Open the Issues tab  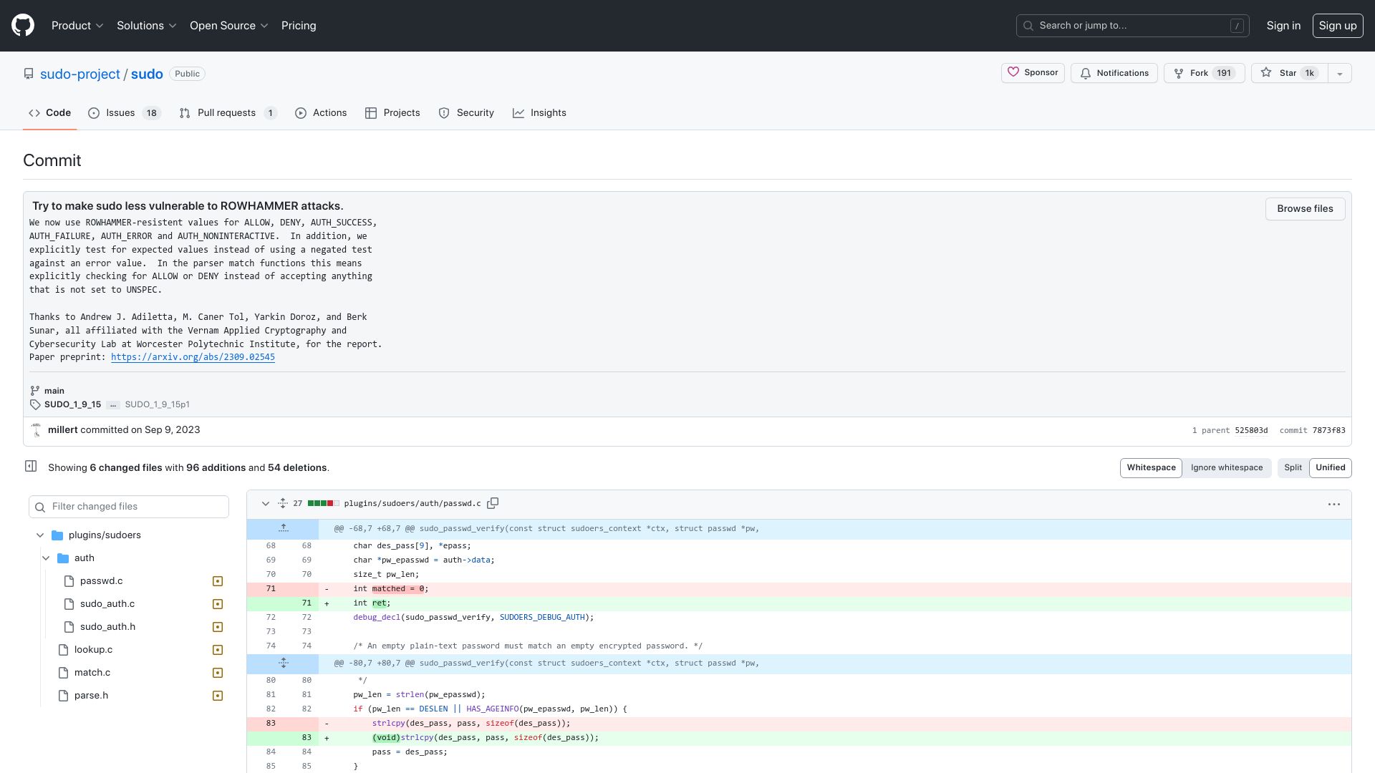point(124,113)
